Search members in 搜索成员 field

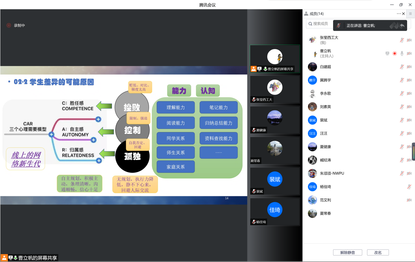321,24
